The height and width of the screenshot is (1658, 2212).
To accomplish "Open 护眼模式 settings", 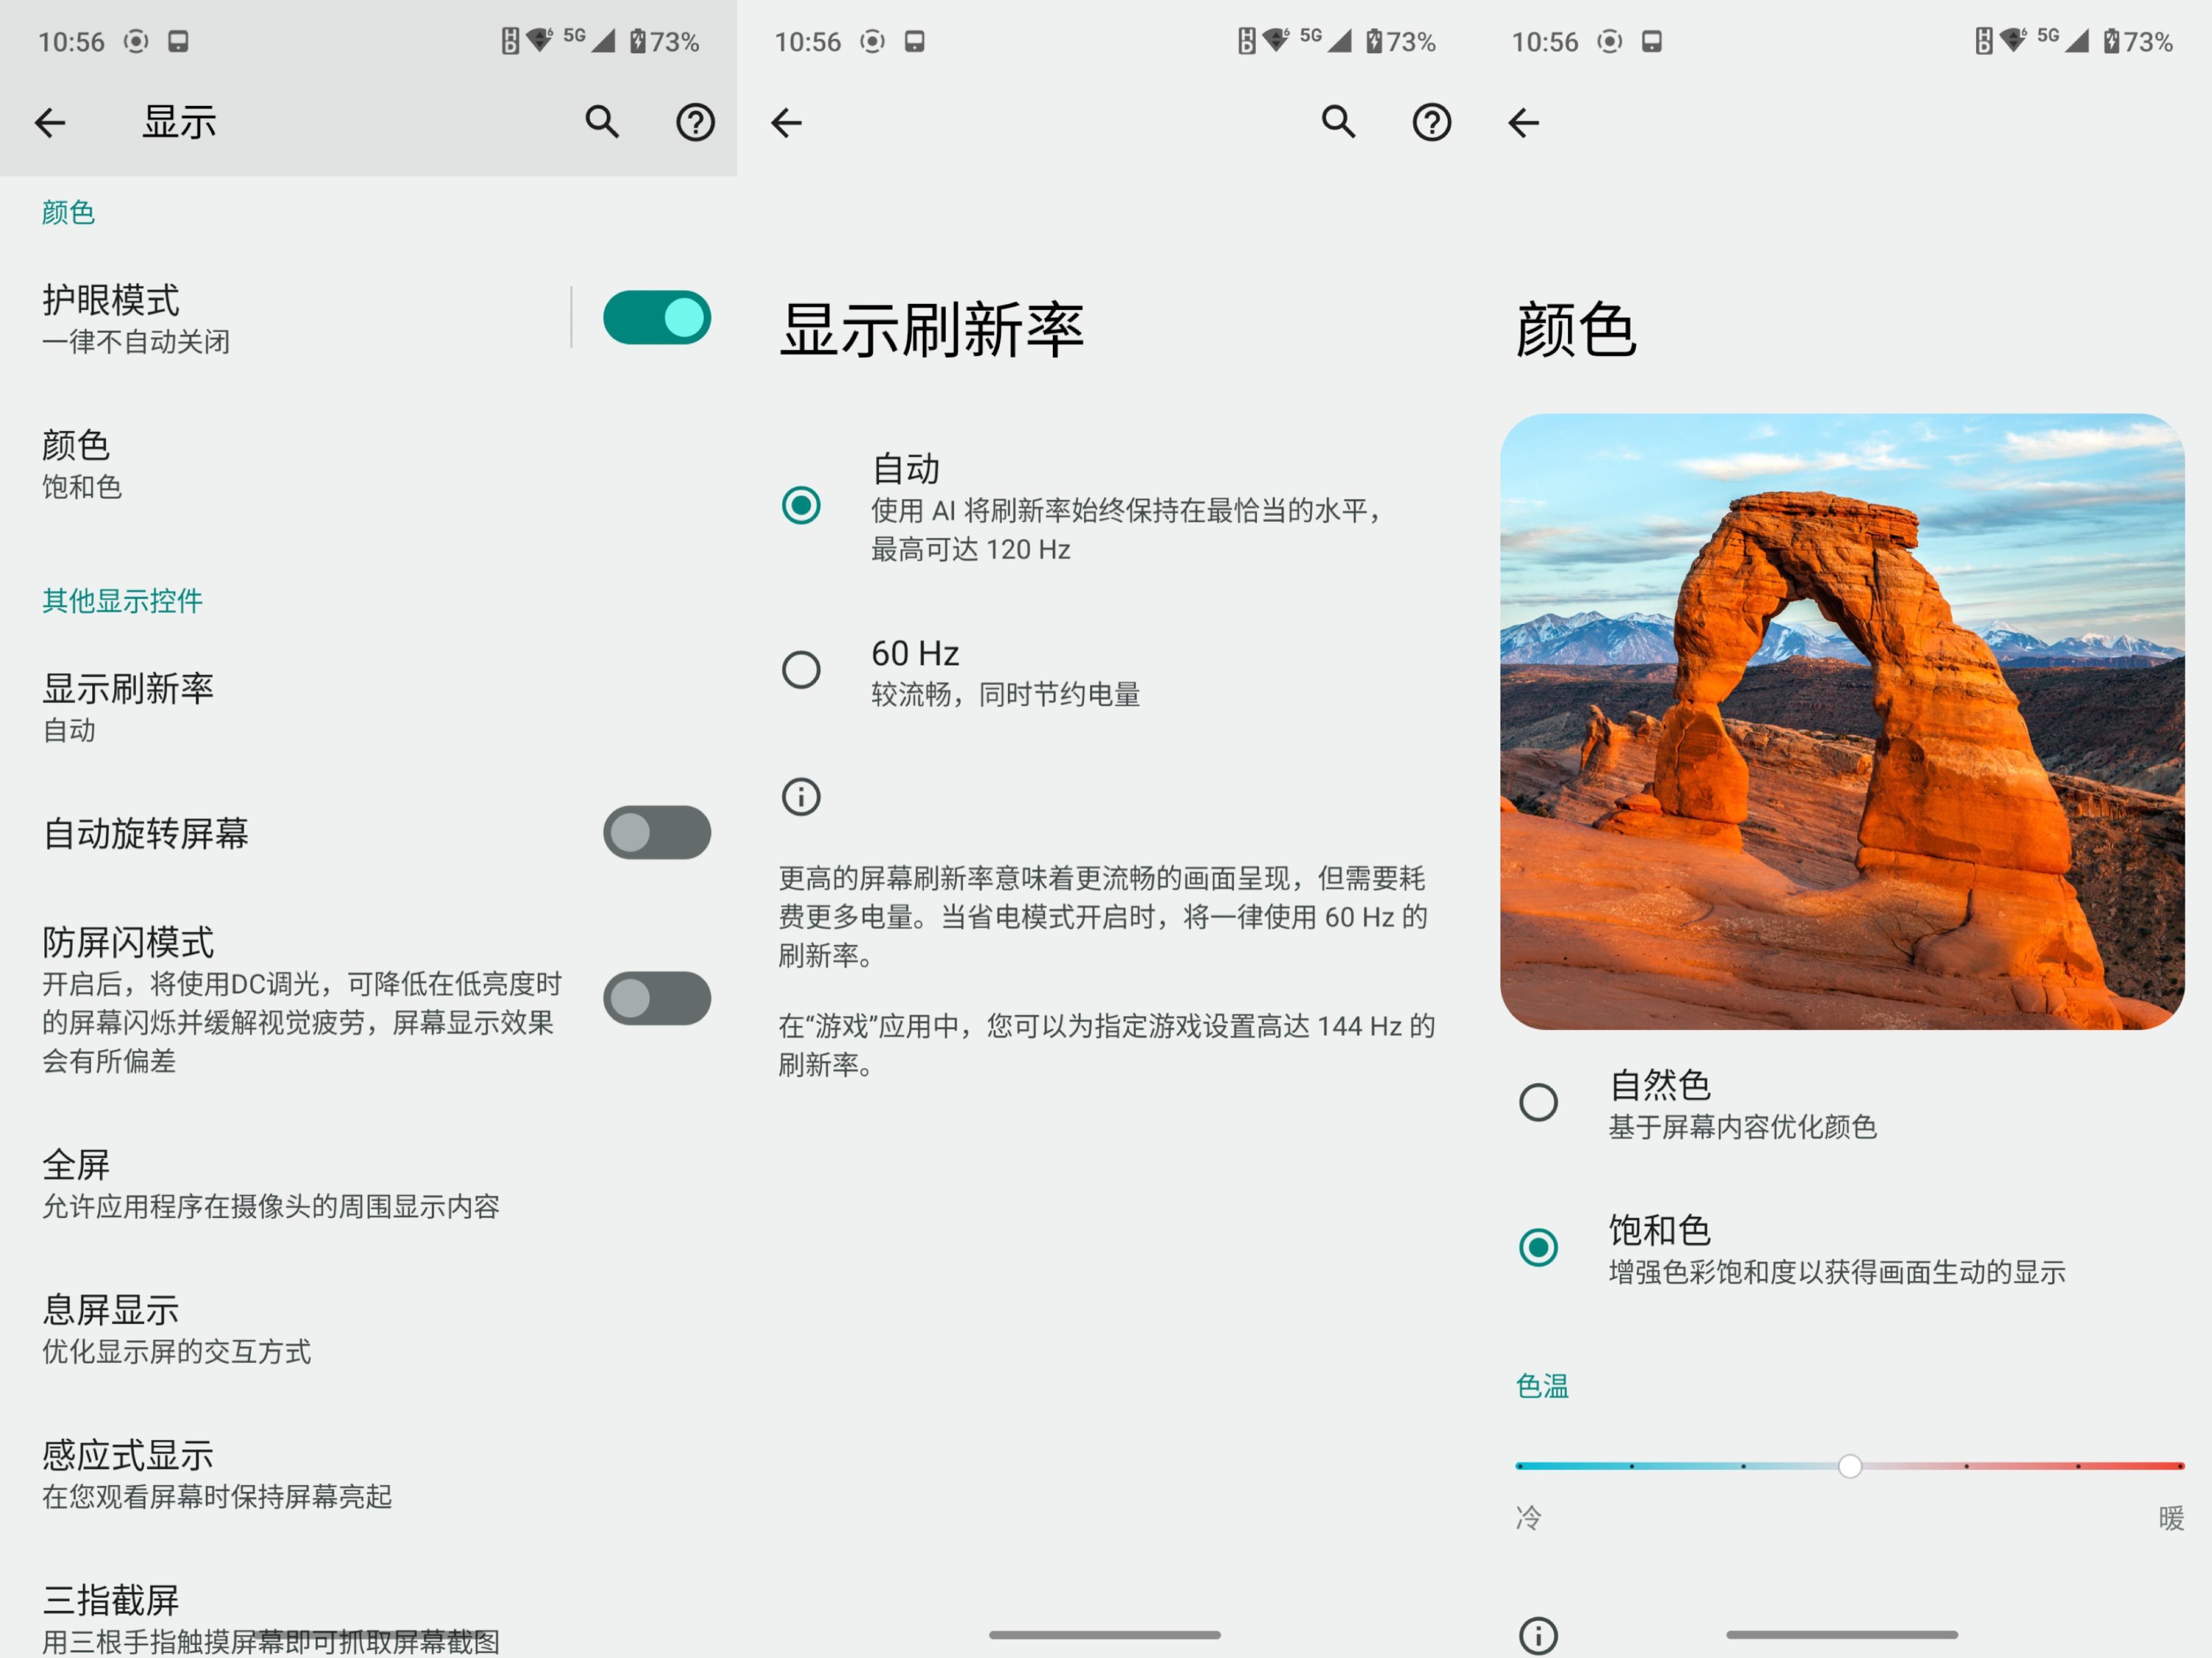I will [285, 318].
